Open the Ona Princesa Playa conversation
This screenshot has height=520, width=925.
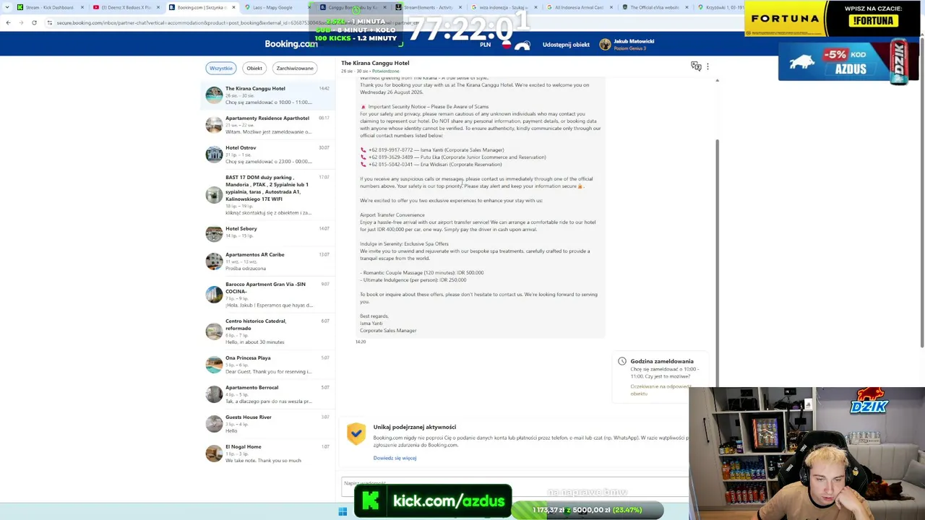point(267,365)
